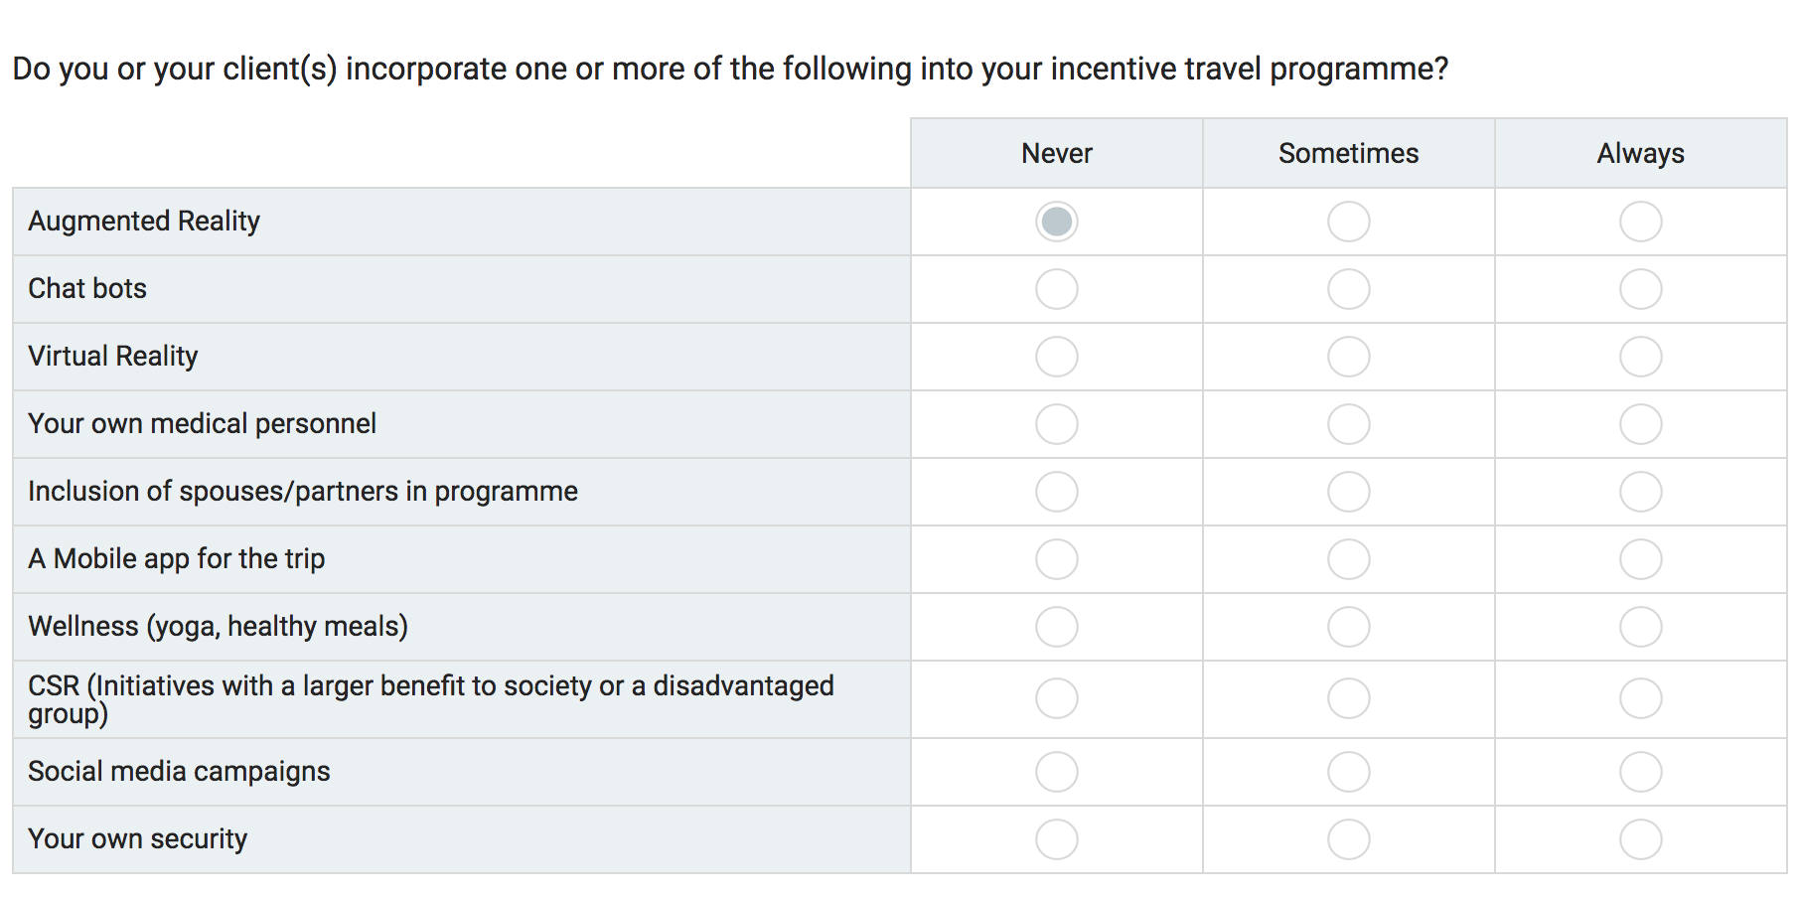Select Never for Wellness row
Screen dimensions: 1800x898
pyautogui.click(x=1056, y=627)
